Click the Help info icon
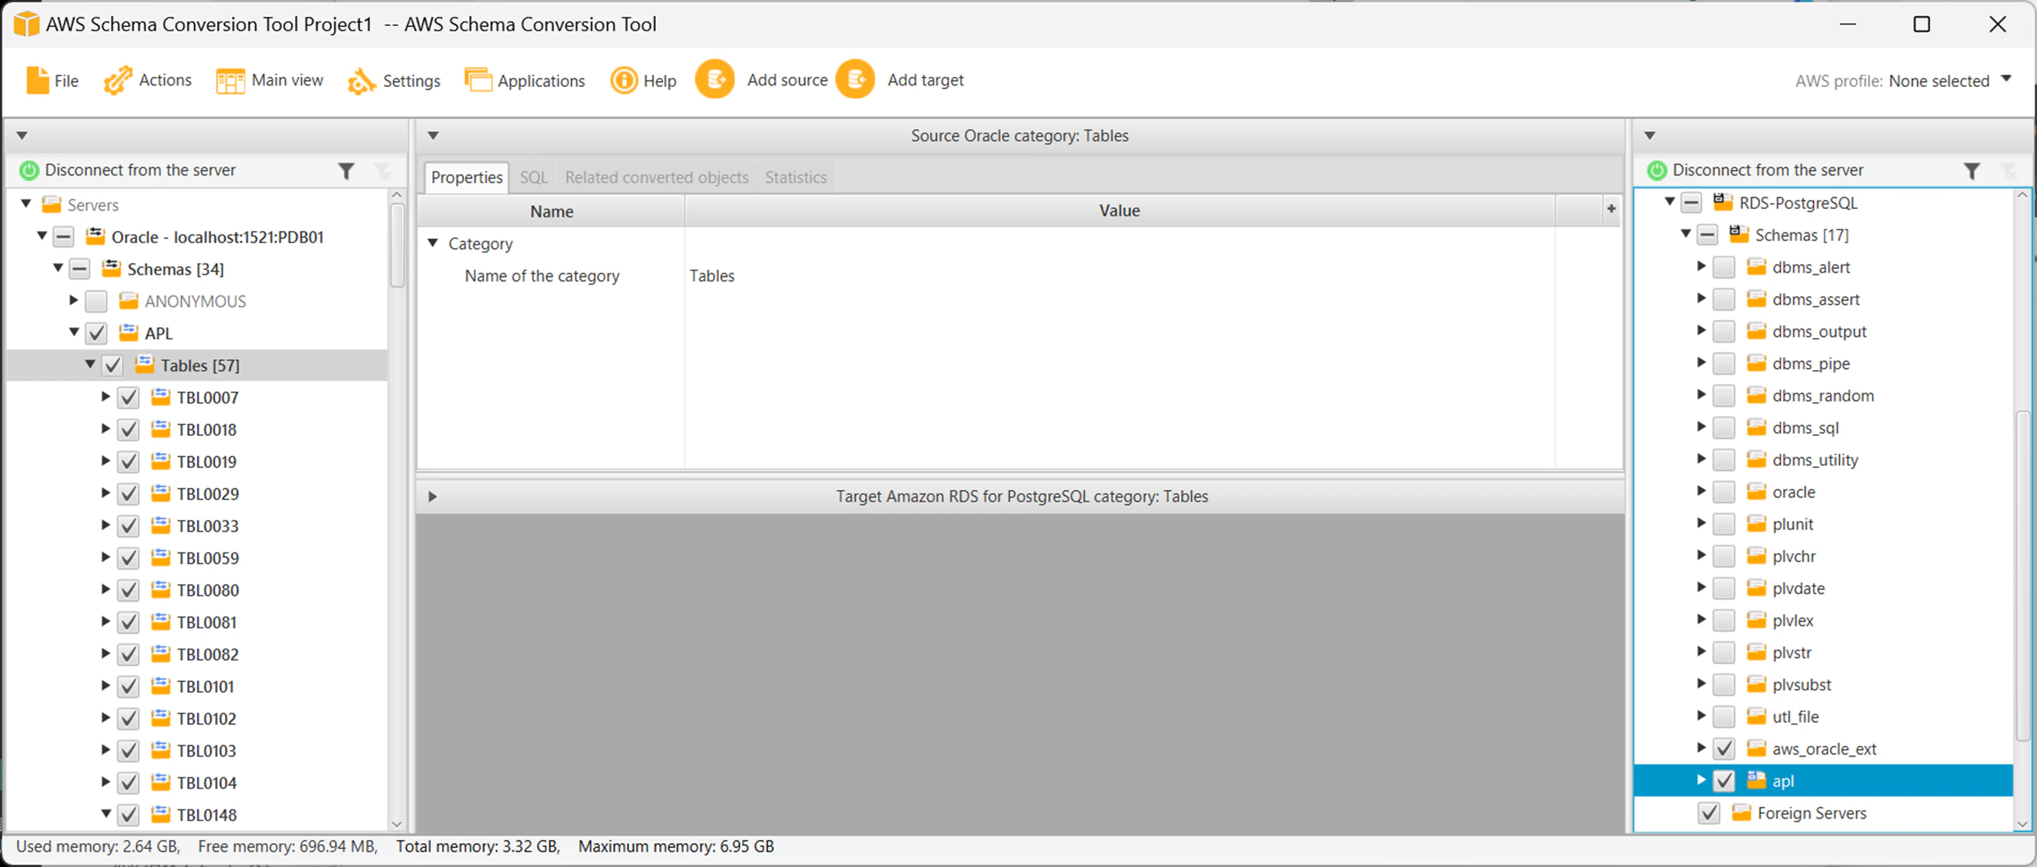Viewport: 2037px width, 867px height. tap(624, 81)
